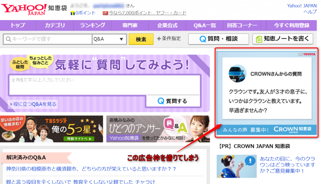
Task: Click the Yahoo! JAPAN logo
Action: pos(24,9)
